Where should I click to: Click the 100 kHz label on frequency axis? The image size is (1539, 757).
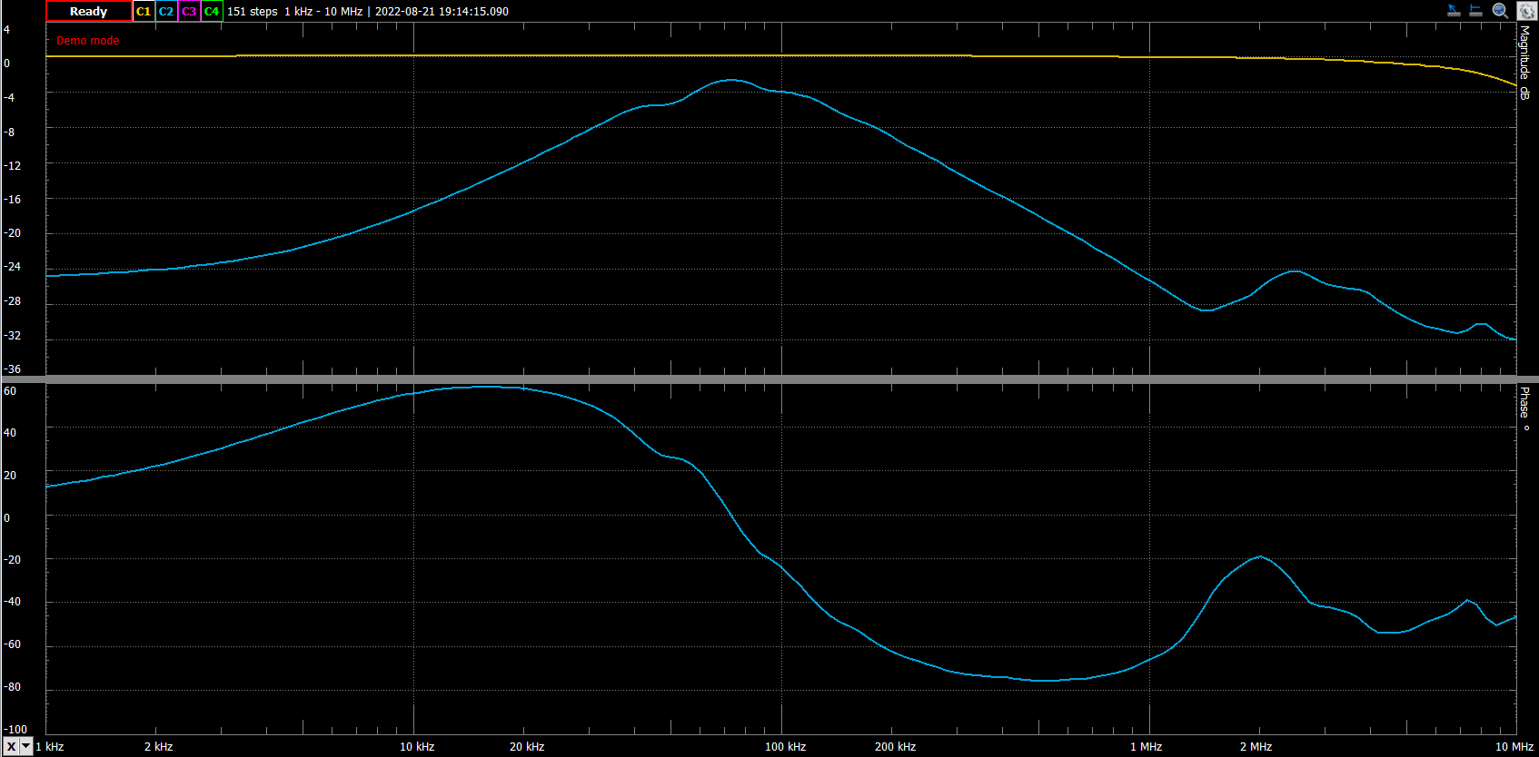click(x=785, y=747)
